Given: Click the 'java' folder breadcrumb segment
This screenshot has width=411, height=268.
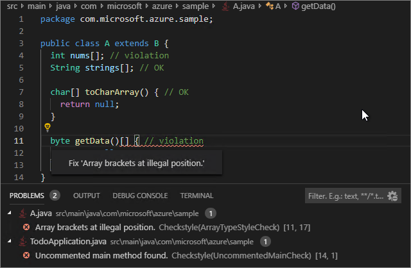Looking at the screenshot, I should pos(63,6).
